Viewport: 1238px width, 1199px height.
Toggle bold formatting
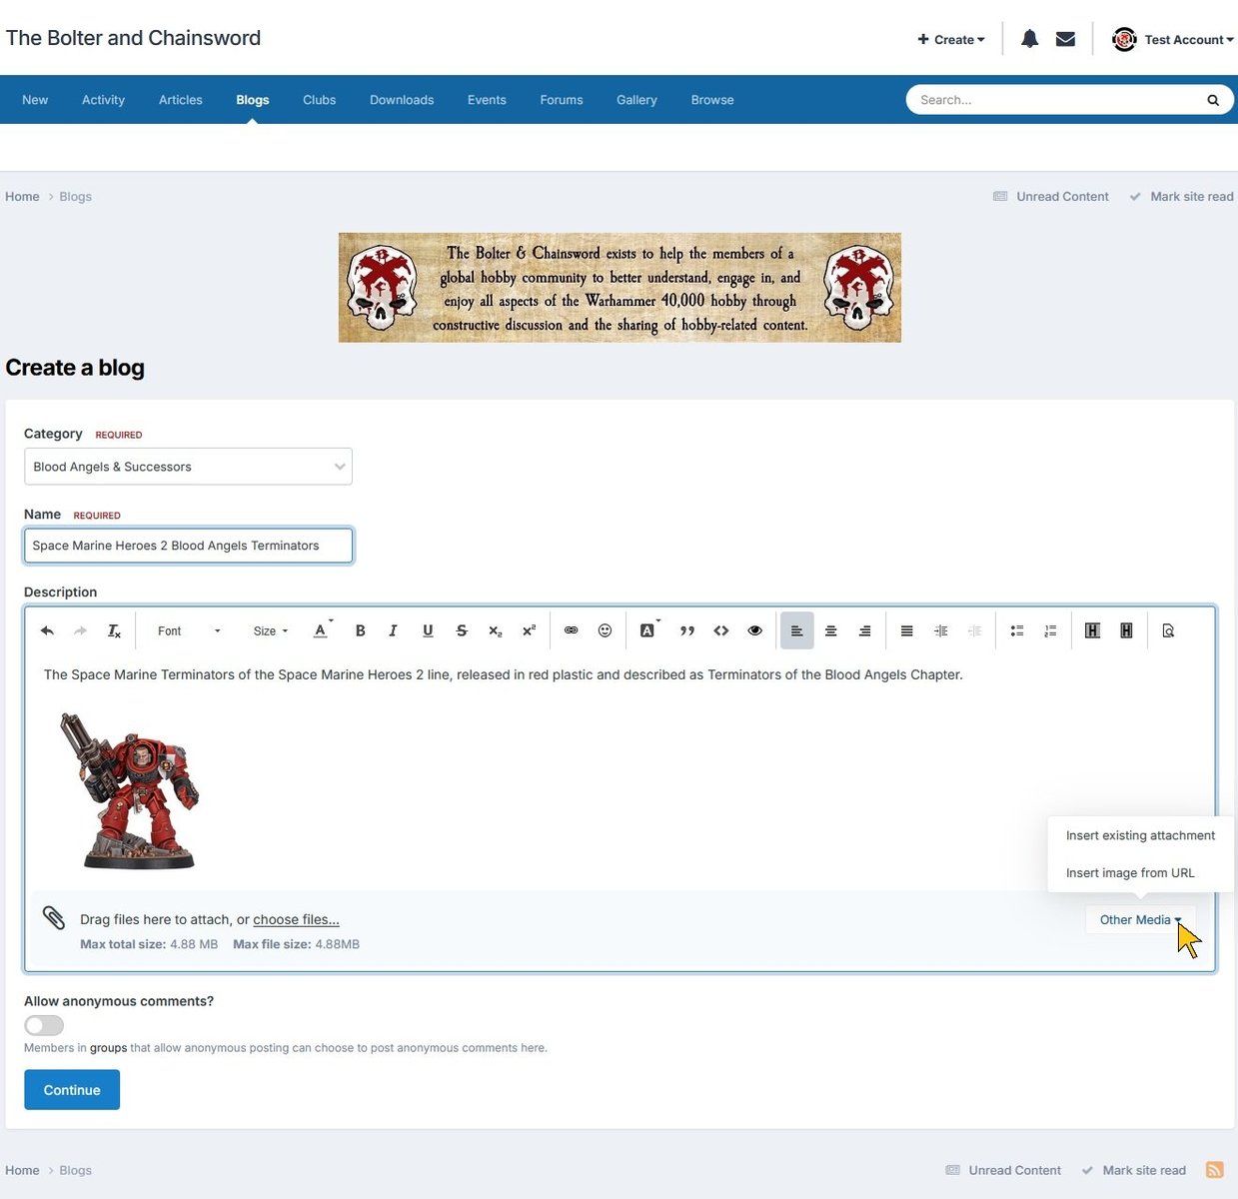pyautogui.click(x=361, y=630)
